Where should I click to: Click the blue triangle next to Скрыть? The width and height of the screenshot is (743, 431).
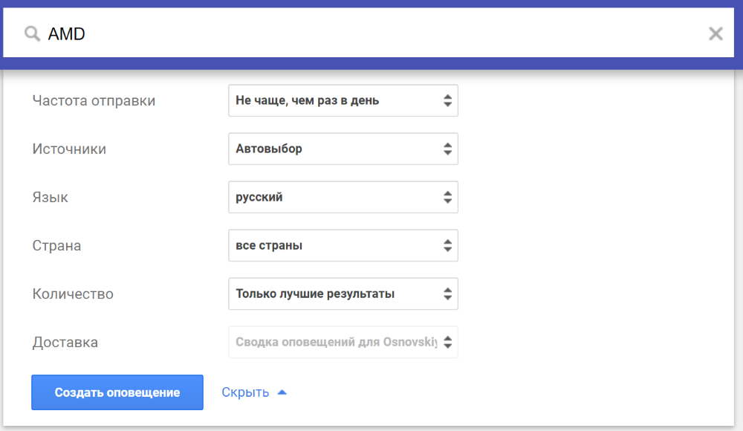282,392
